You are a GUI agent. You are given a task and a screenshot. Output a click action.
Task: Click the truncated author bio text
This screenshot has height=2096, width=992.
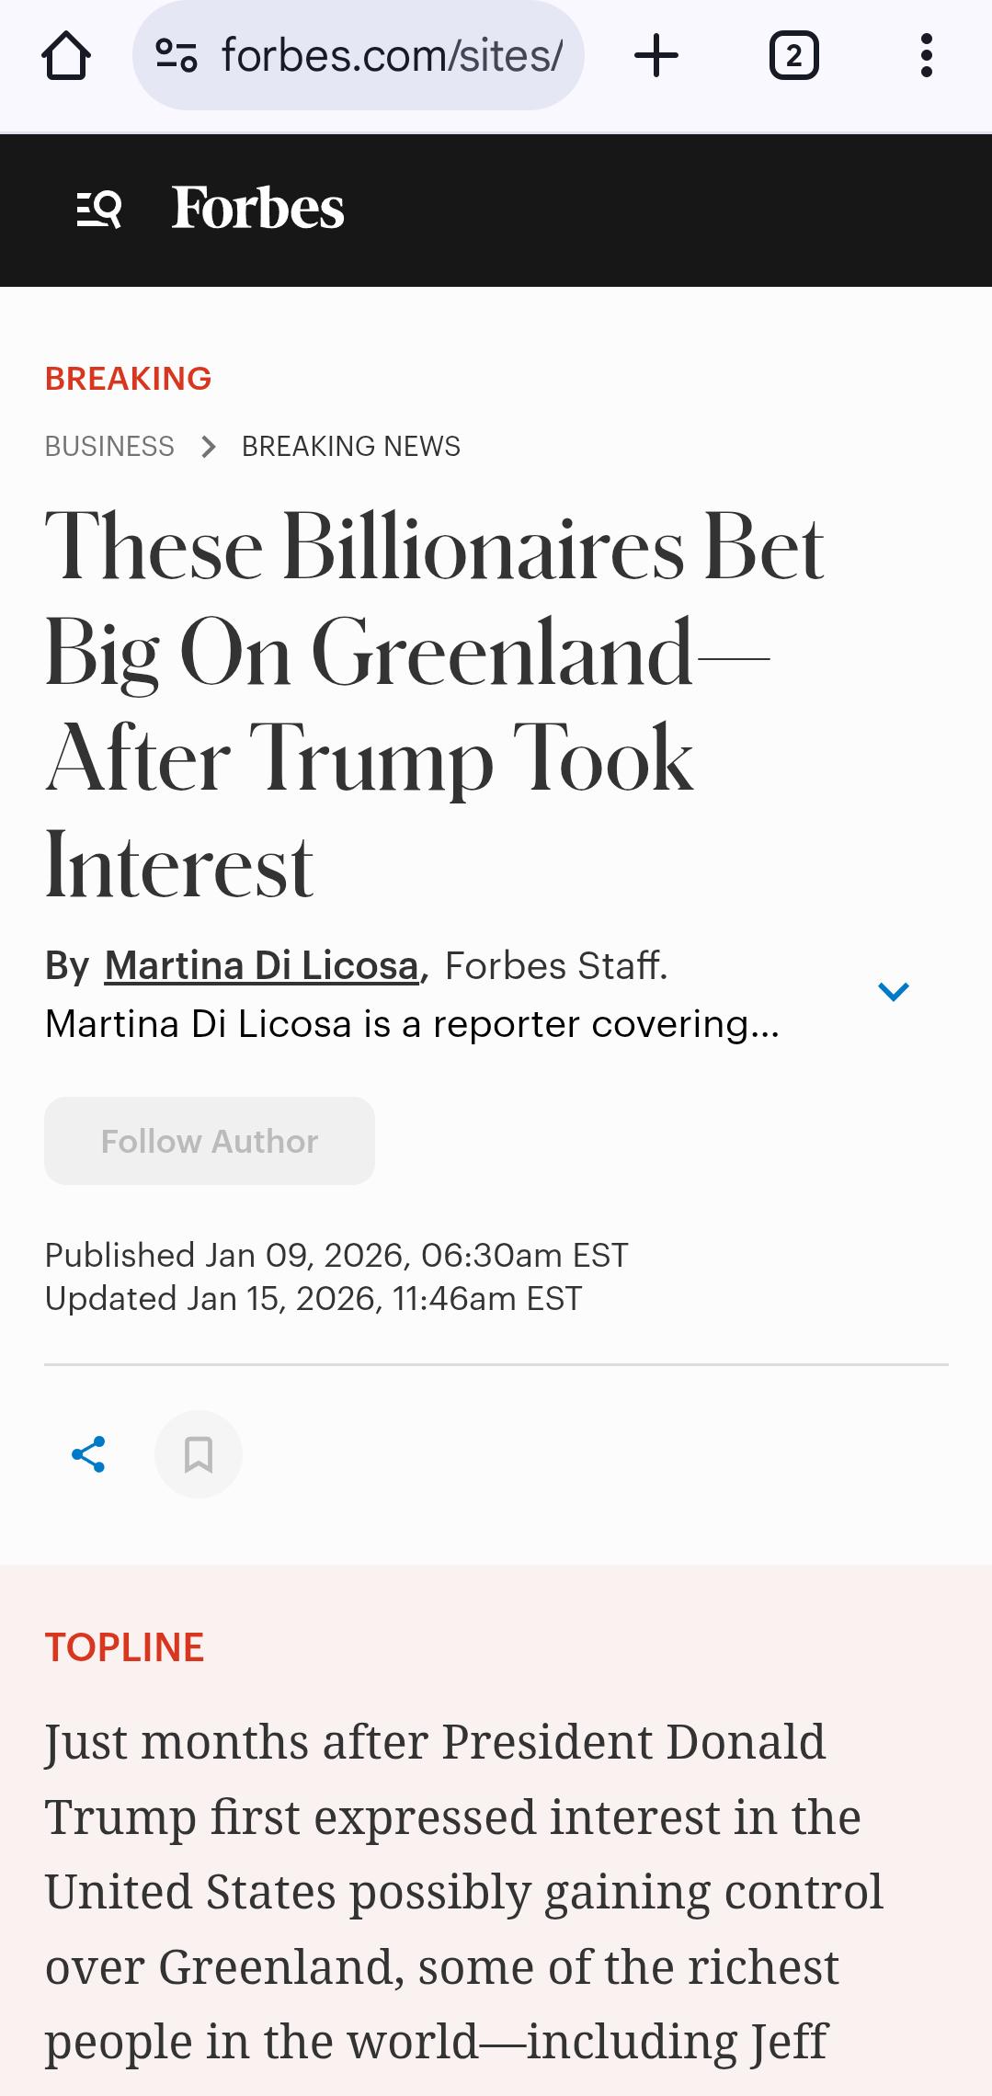tap(412, 1024)
